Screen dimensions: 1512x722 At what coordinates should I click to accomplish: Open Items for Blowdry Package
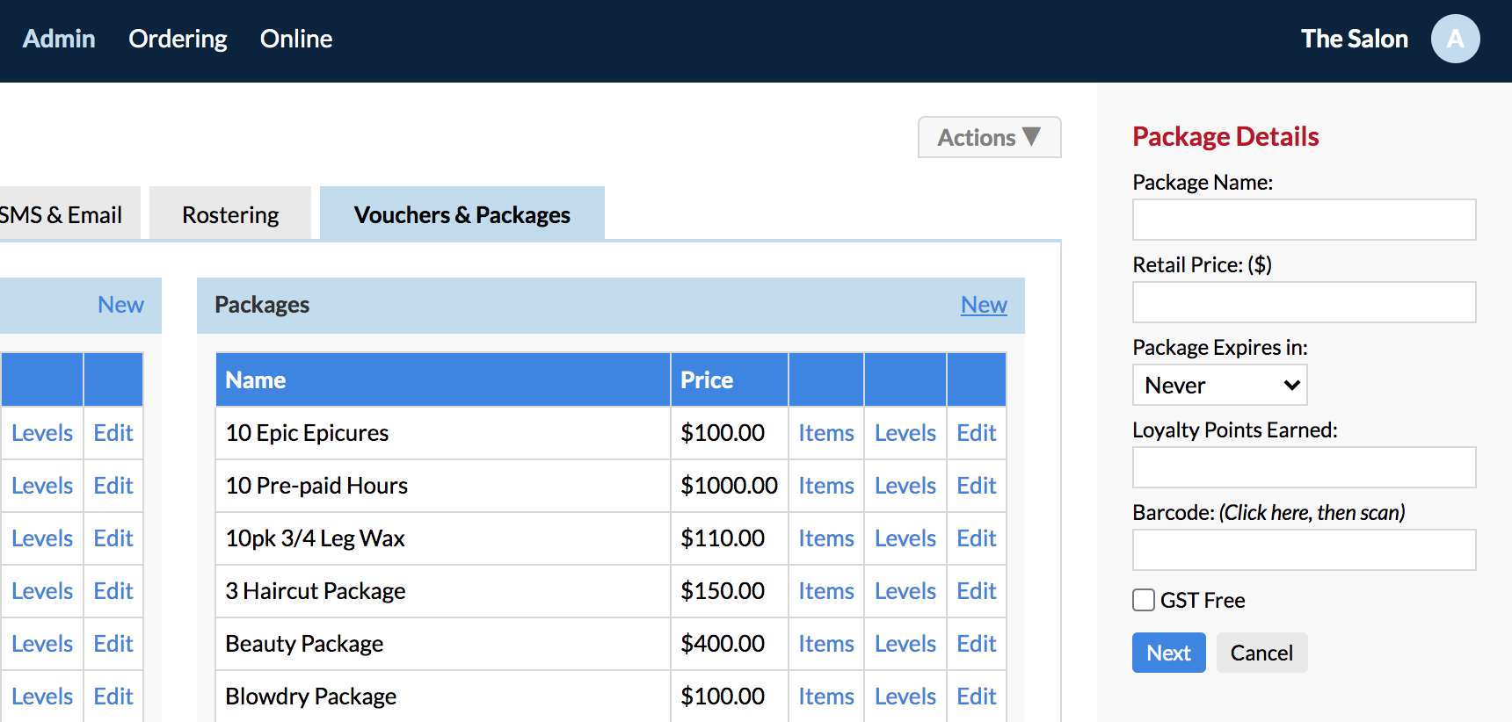[826, 697]
